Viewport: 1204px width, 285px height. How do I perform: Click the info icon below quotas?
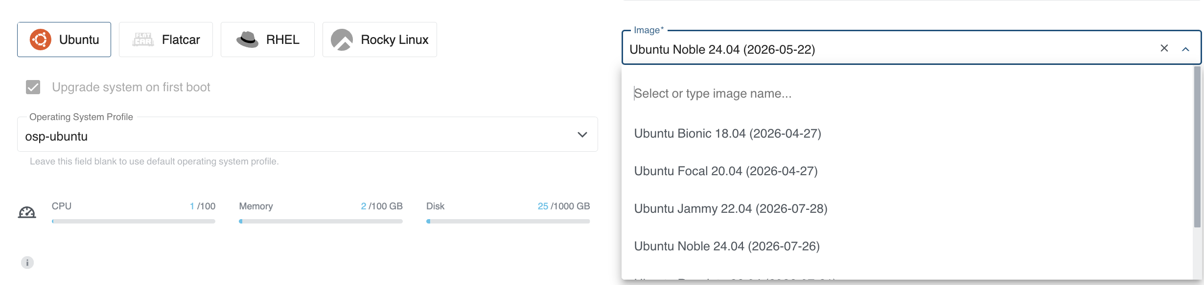[x=27, y=263]
